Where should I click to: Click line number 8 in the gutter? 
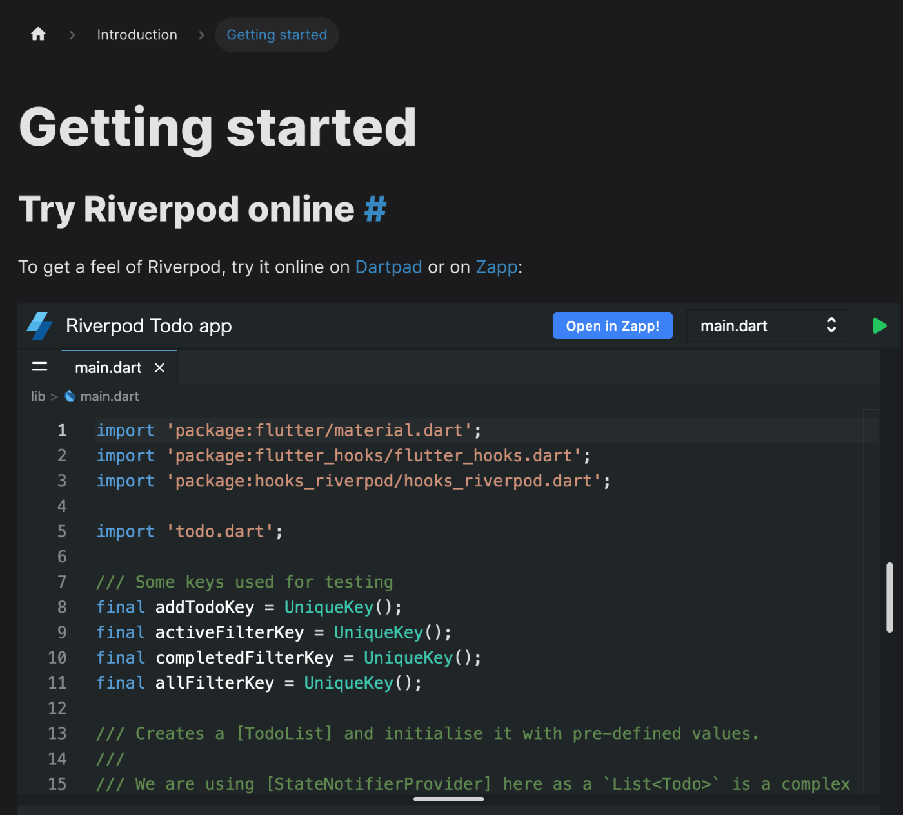pos(62,607)
